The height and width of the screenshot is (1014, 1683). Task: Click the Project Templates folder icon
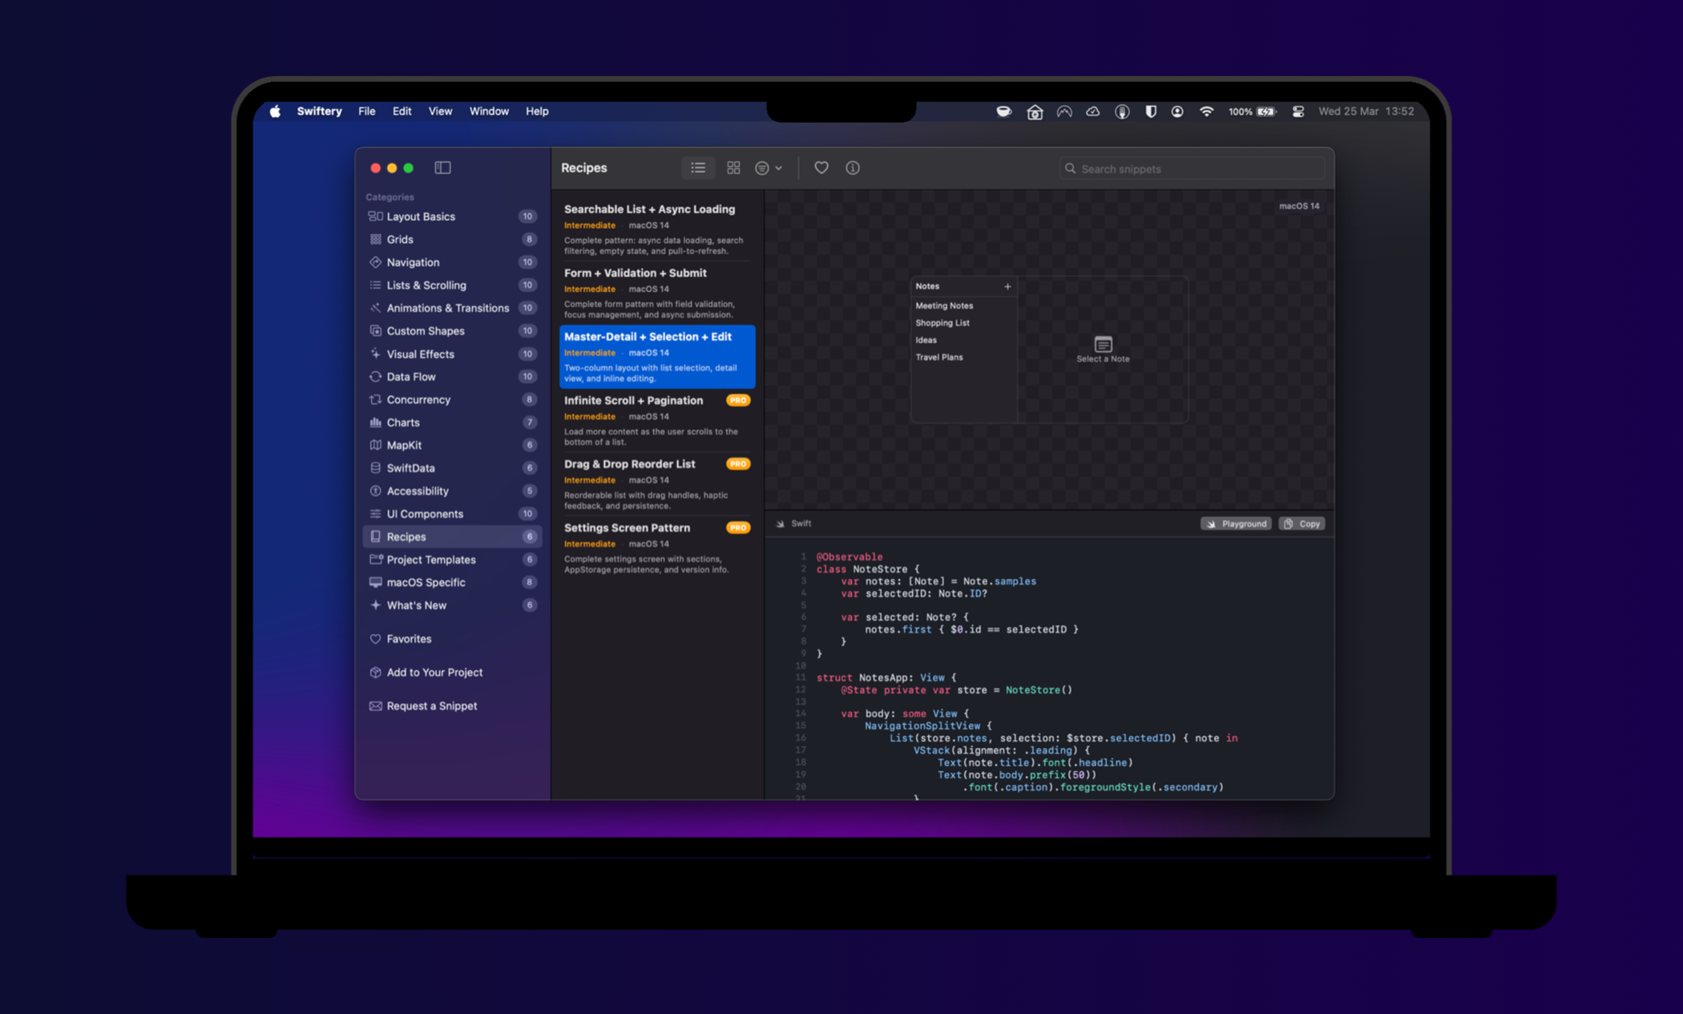coord(375,560)
